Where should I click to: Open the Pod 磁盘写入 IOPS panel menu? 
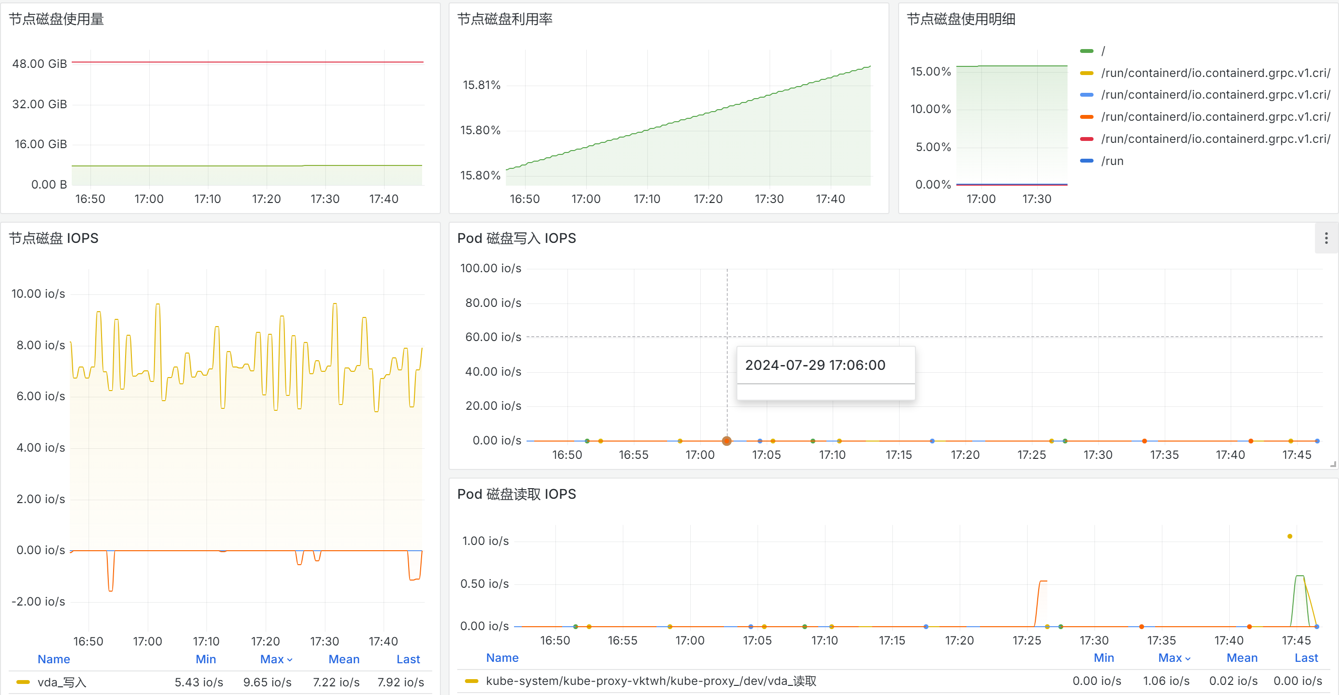(x=1326, y=238)
